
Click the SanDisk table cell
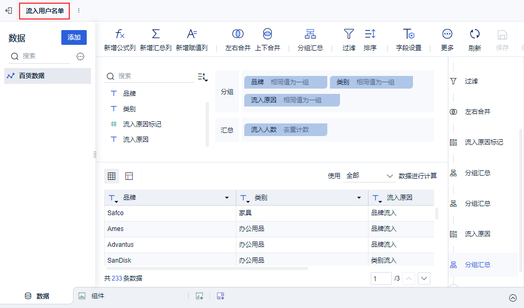point(170,259)
